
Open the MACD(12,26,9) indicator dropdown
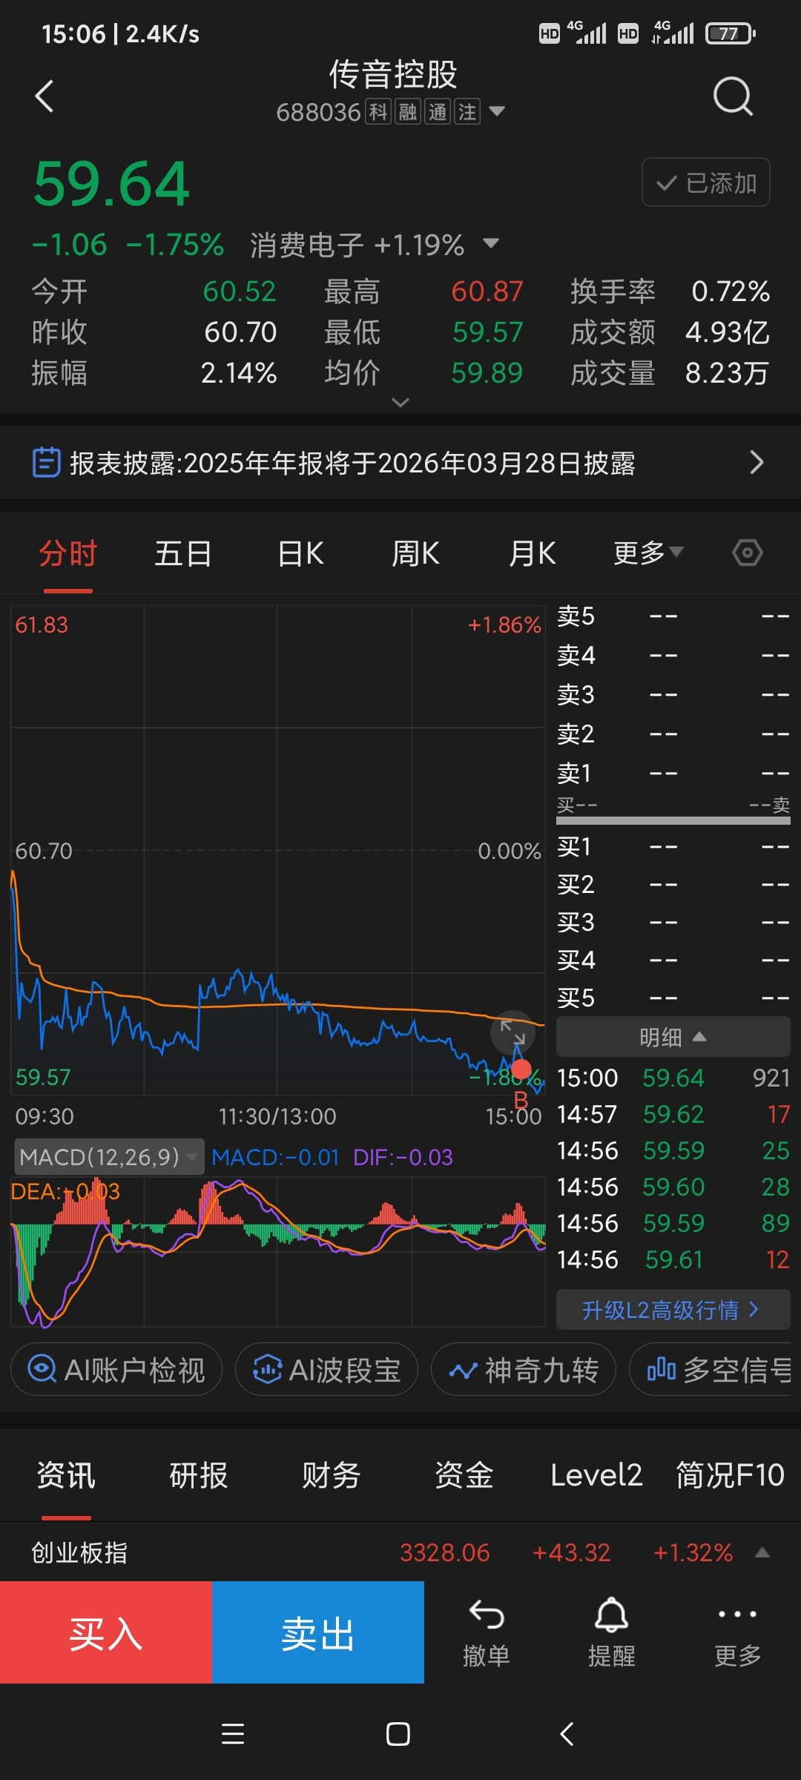click(109, 1157)
